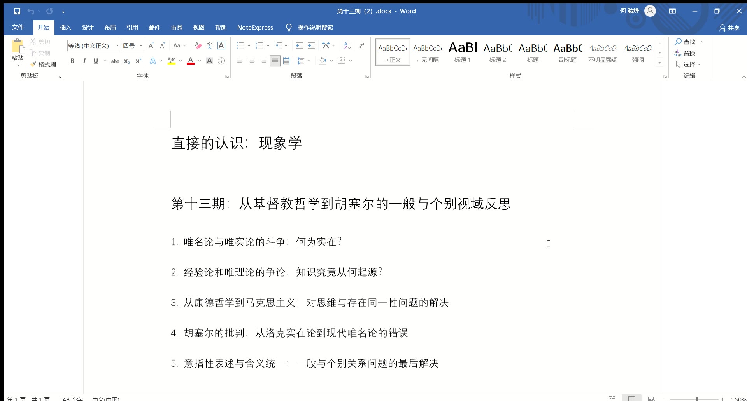Click the Undo arrow icon

coord(31,11)
